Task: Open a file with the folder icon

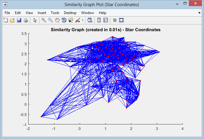Action: (x=12, y=20)
